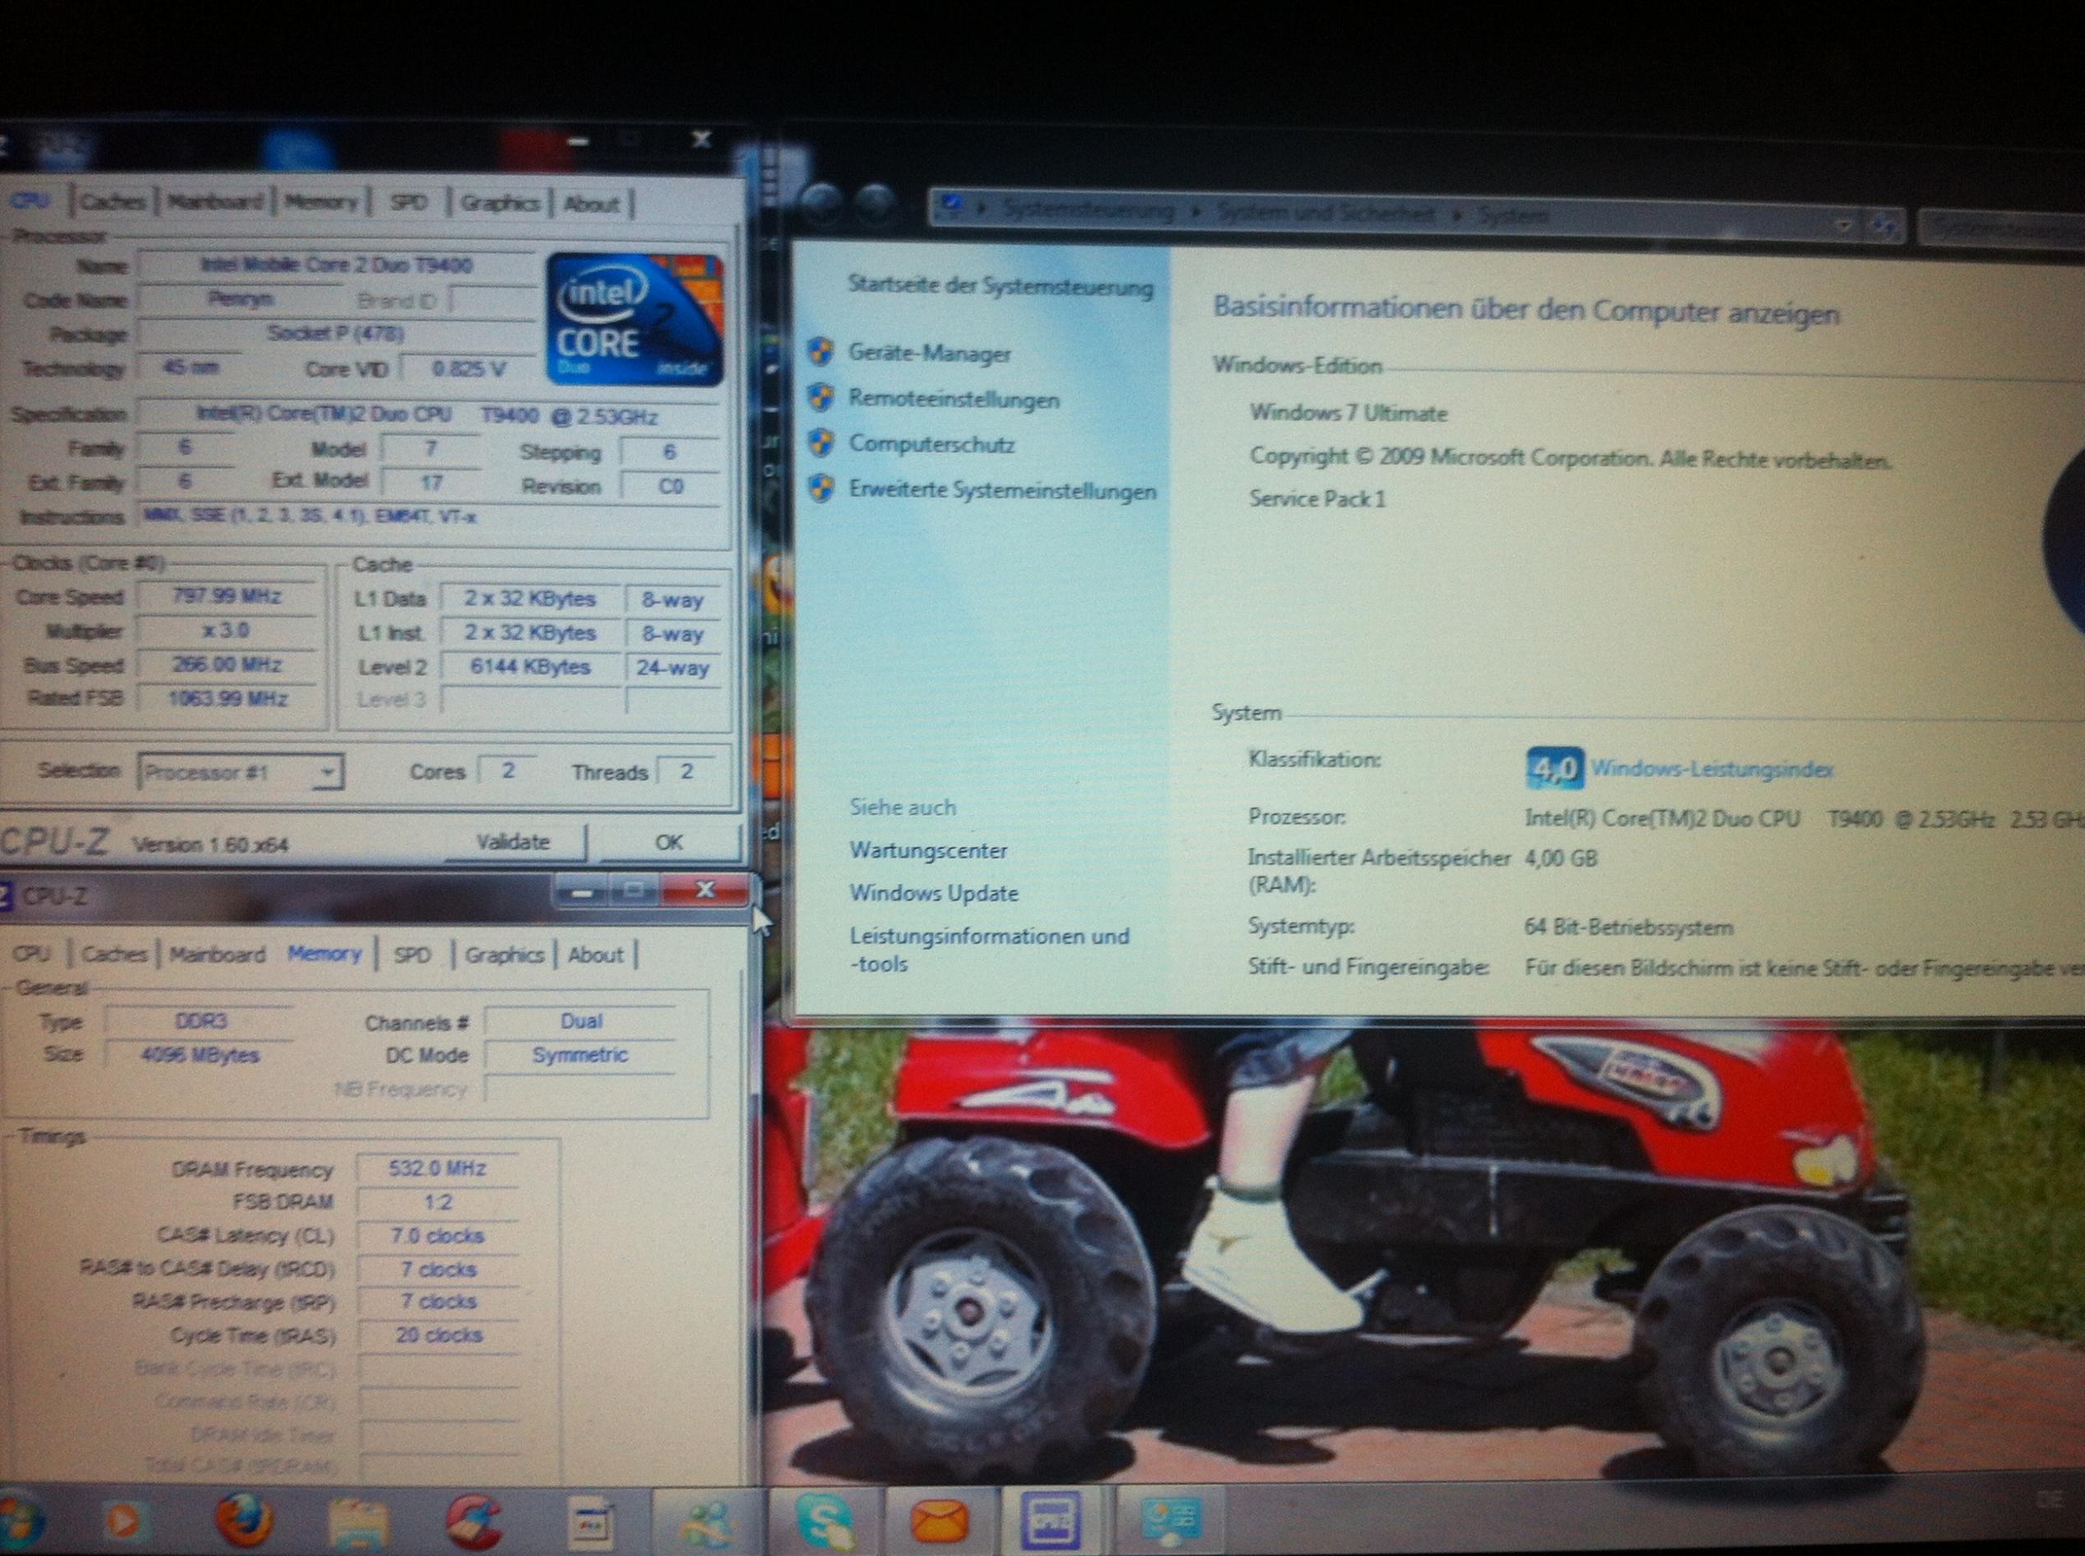Open the Windows-Leistungsindex link
The image size is (2085, 1556).
pyautogui.click(x=1711, y=770)
